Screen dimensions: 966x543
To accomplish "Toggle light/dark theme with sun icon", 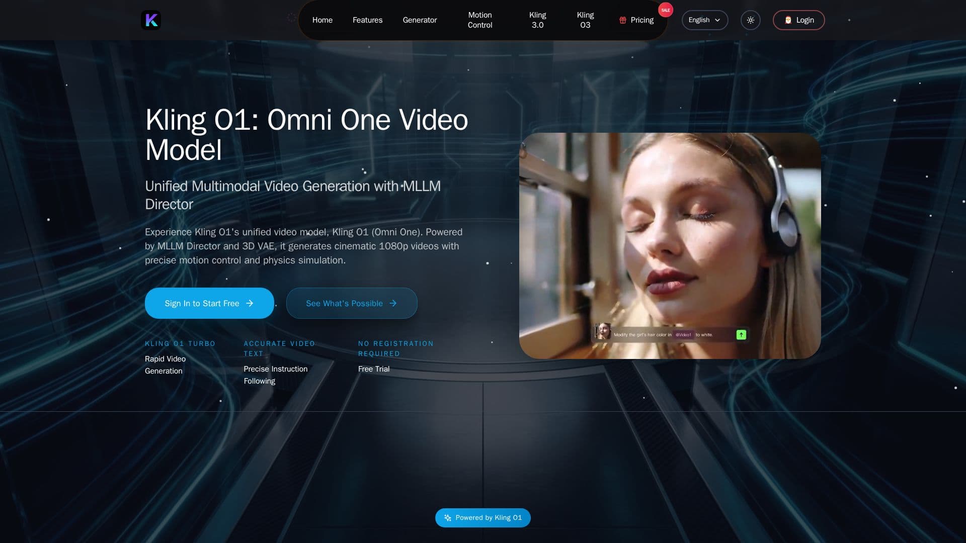I will tap(750, 20).
